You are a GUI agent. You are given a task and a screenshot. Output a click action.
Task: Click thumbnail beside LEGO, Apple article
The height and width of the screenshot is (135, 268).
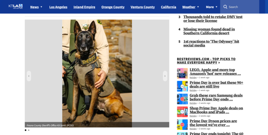pyautogui.click(x=182, y=73)
